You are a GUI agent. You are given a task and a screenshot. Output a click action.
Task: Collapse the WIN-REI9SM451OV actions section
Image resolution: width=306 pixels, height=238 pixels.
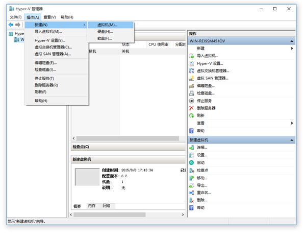tap(292, 41)
